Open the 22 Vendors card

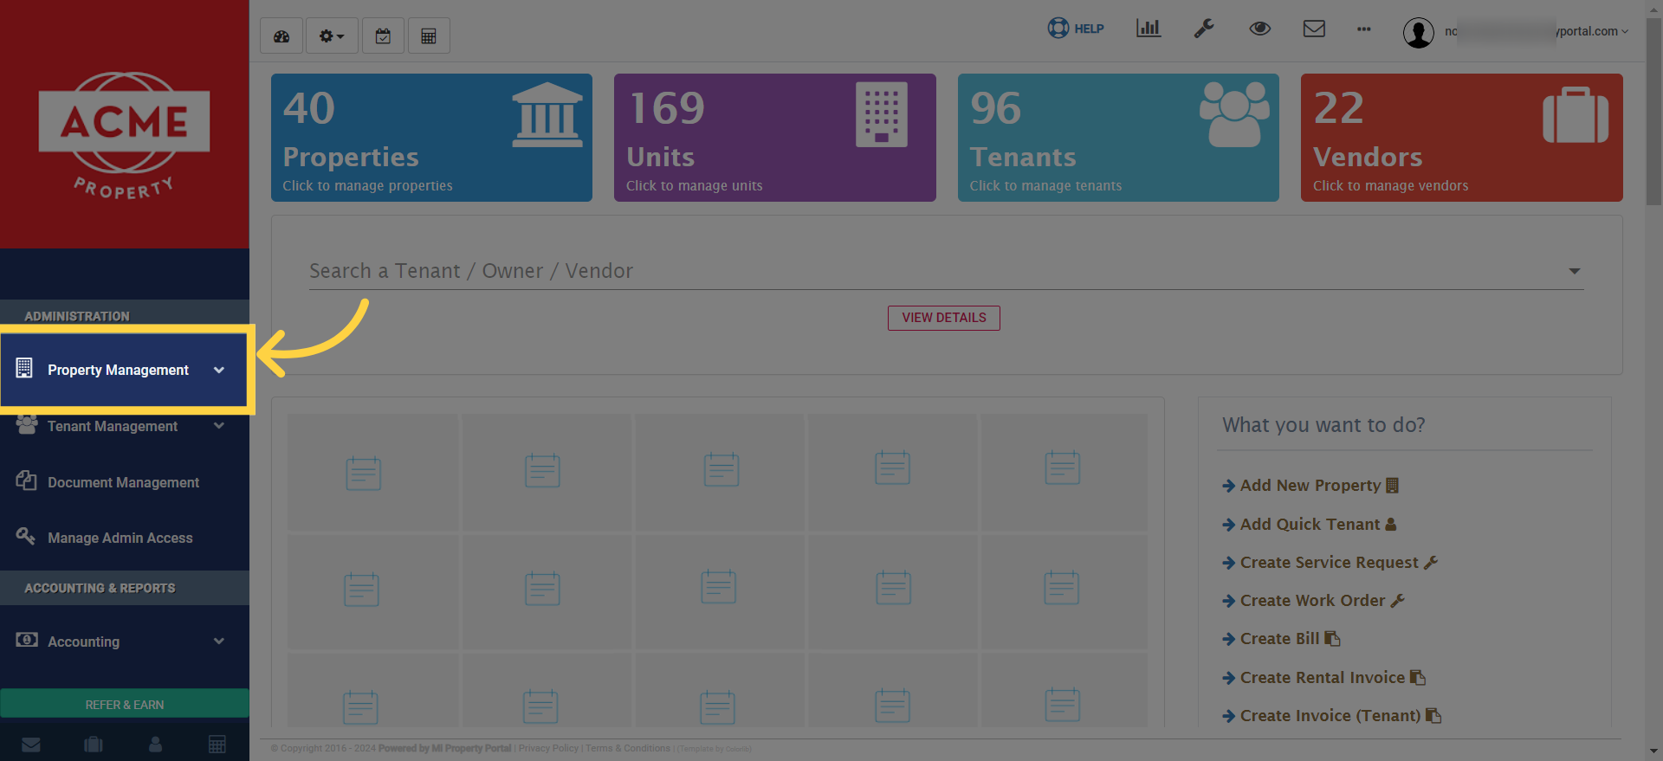click(1462, 138)
